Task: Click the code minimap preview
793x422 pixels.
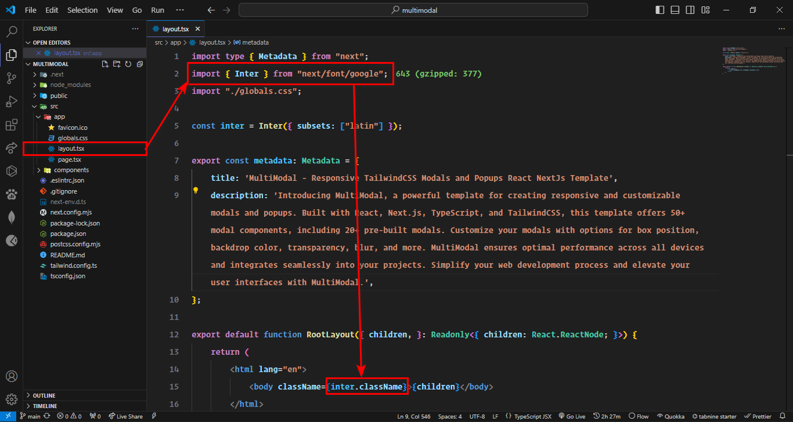Action: click(754, 61)
